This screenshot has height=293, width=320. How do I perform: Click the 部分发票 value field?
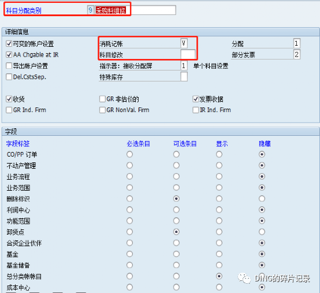coord(297,54)
